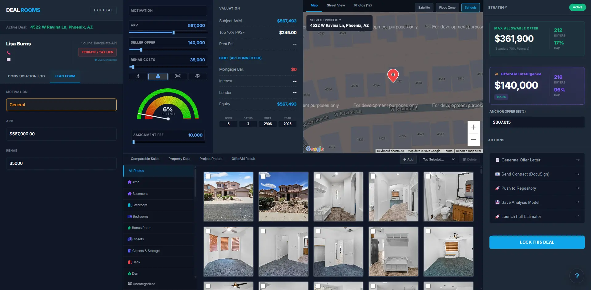This screenshot has width=591, height=290.
Task: Click the LOCK THIS DEAL button
Action: pos(537,242)
